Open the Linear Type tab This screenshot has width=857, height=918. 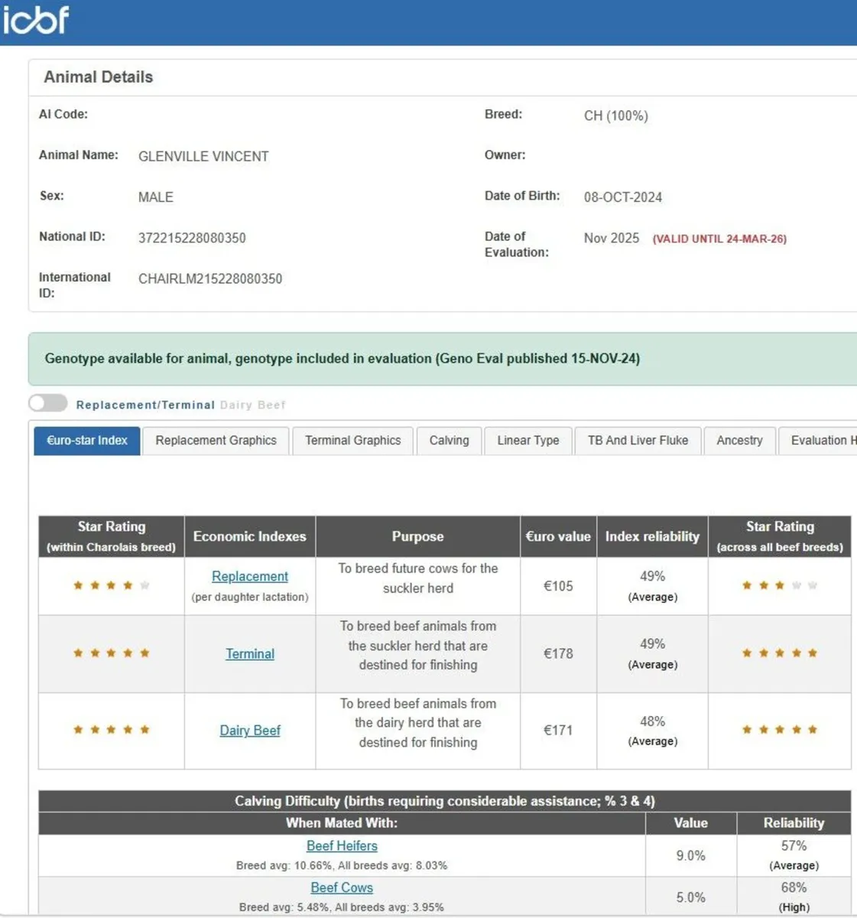(528, 441)
